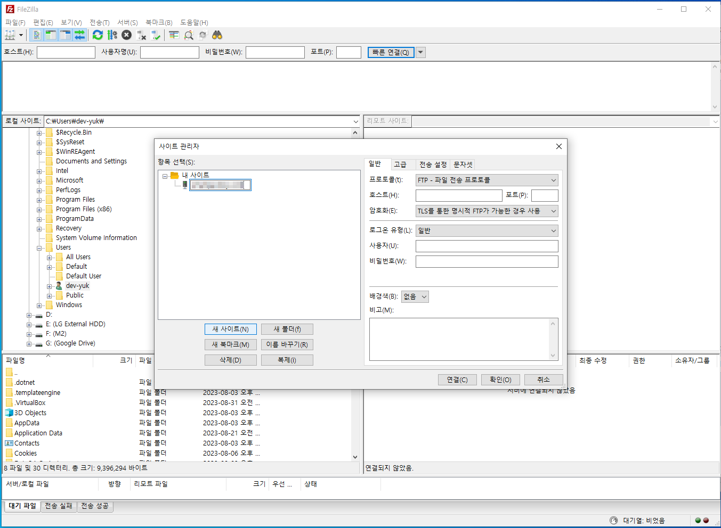This screenshot has height=528, width=721.
Task: Open the 서버(S) menu
Action: (x=127, y=22)
